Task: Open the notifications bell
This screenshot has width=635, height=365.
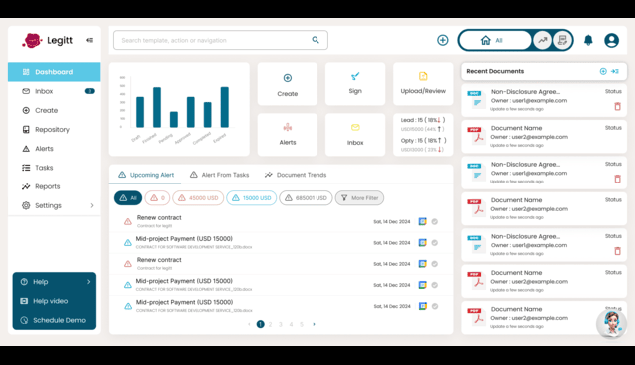Action: pyautogui.click(x=588, y=40)
